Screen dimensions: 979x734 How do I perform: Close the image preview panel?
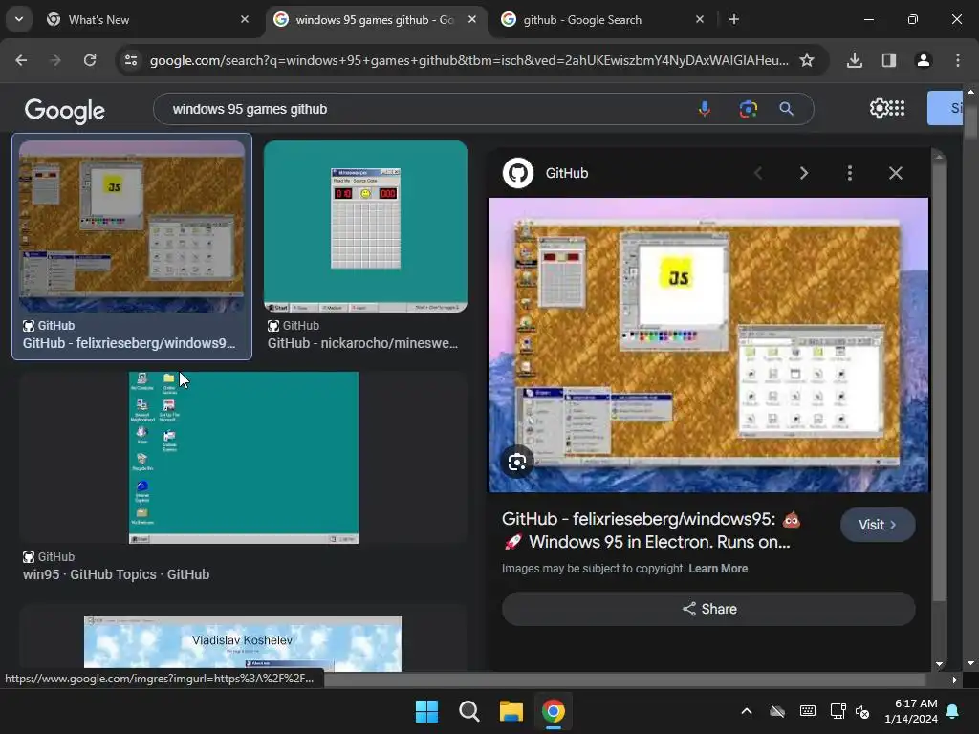click(895, 173)
